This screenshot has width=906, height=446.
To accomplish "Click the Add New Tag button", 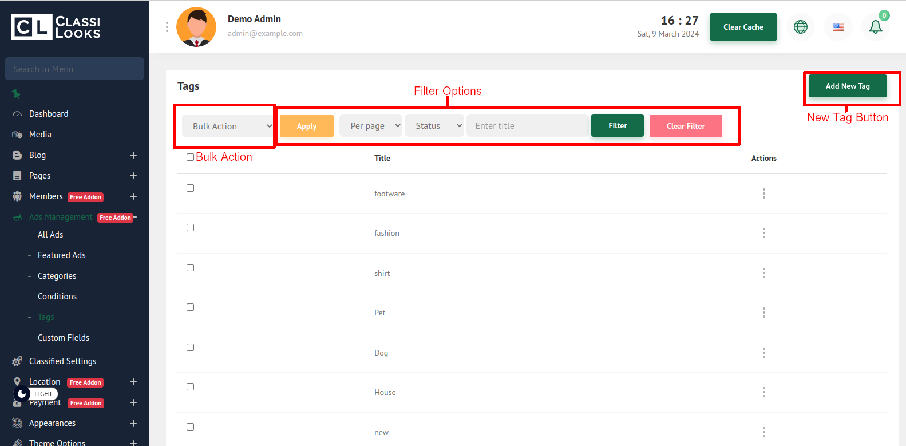I will tap(847, 86).
